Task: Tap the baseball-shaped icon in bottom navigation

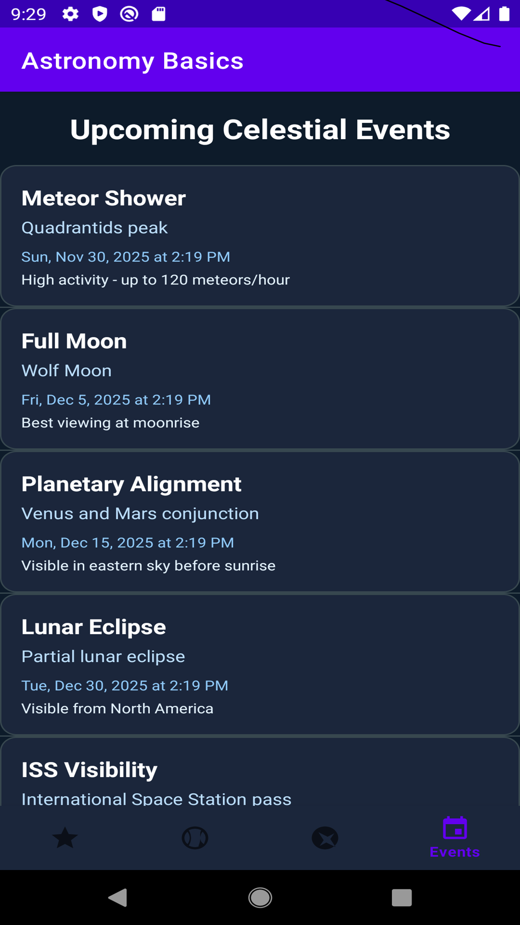Action: (x=195, y=838)
